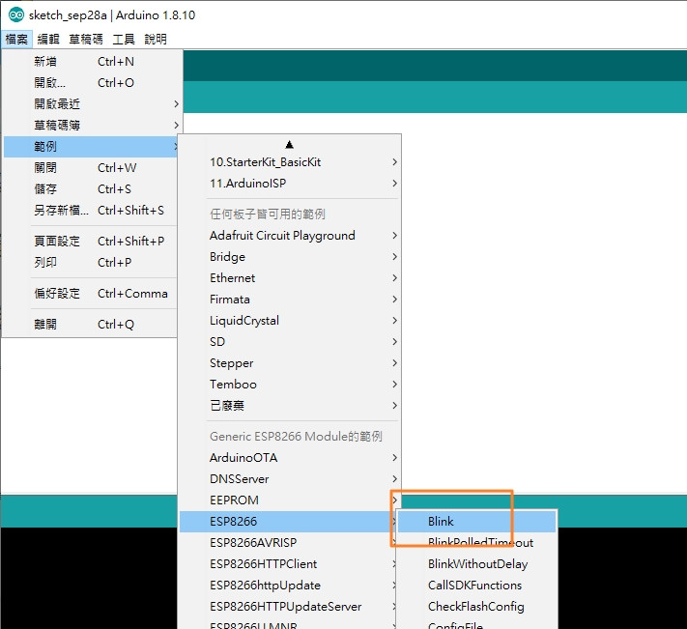Image resolution: width=687 pixels, height=629 pixels.
Task: Click the Arduino logo icon in title bar
Action: (x=16, y=14)
